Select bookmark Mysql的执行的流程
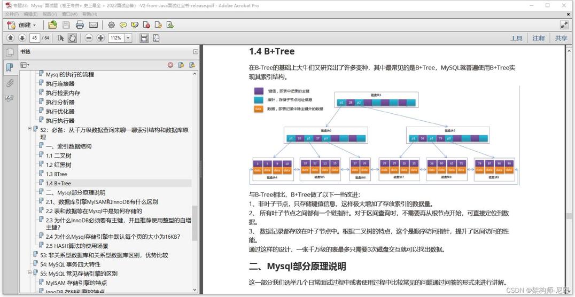 (70, 74)
